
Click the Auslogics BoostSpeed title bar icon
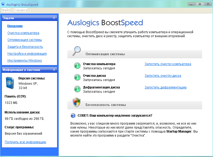click(3, 5)
